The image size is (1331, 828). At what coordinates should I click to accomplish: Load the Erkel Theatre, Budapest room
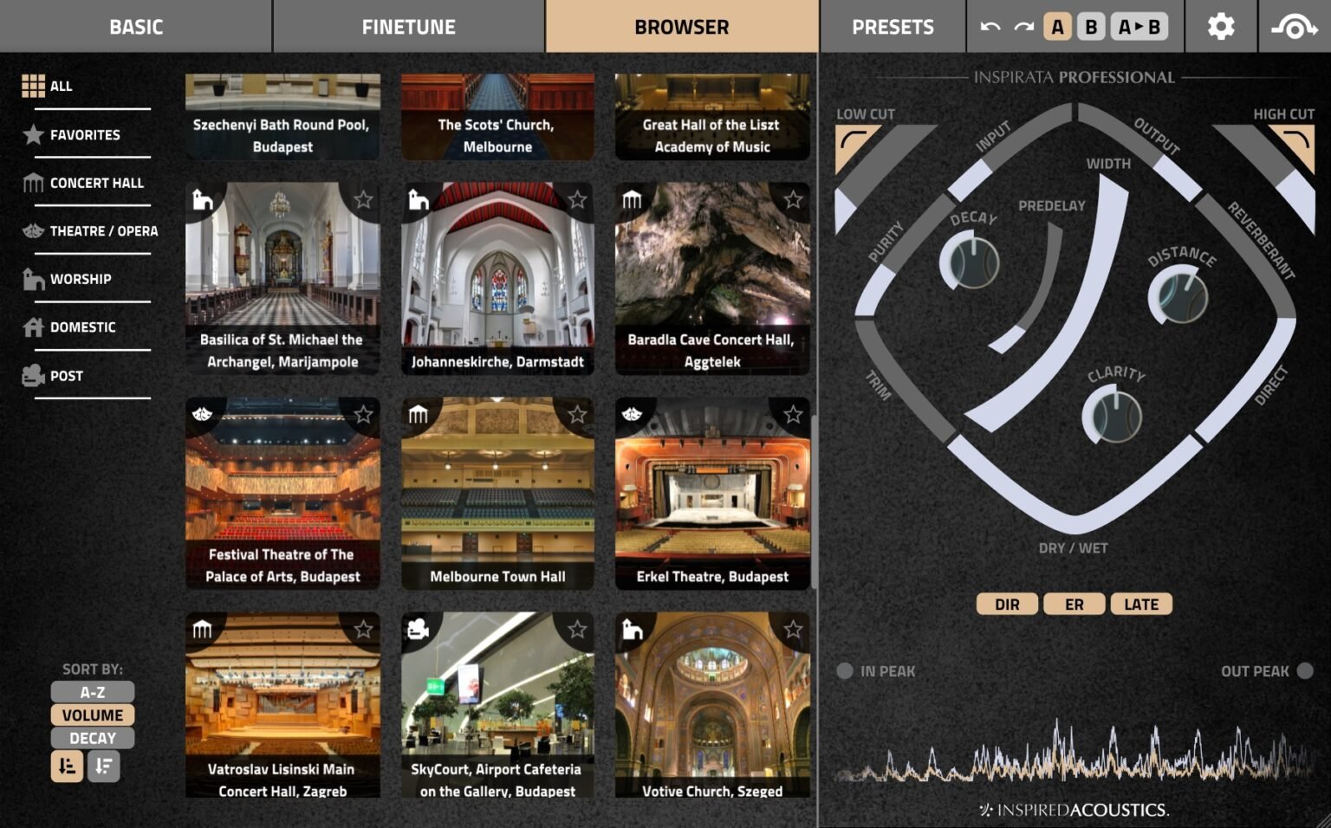[x=712, y=493]
